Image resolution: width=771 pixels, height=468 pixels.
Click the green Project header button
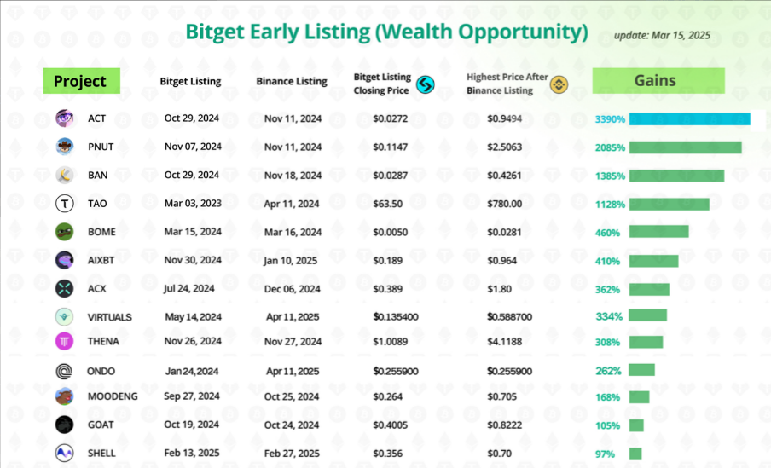[81, 81]
